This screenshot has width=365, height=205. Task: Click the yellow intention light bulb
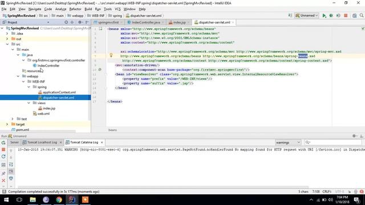pos(111,55)
